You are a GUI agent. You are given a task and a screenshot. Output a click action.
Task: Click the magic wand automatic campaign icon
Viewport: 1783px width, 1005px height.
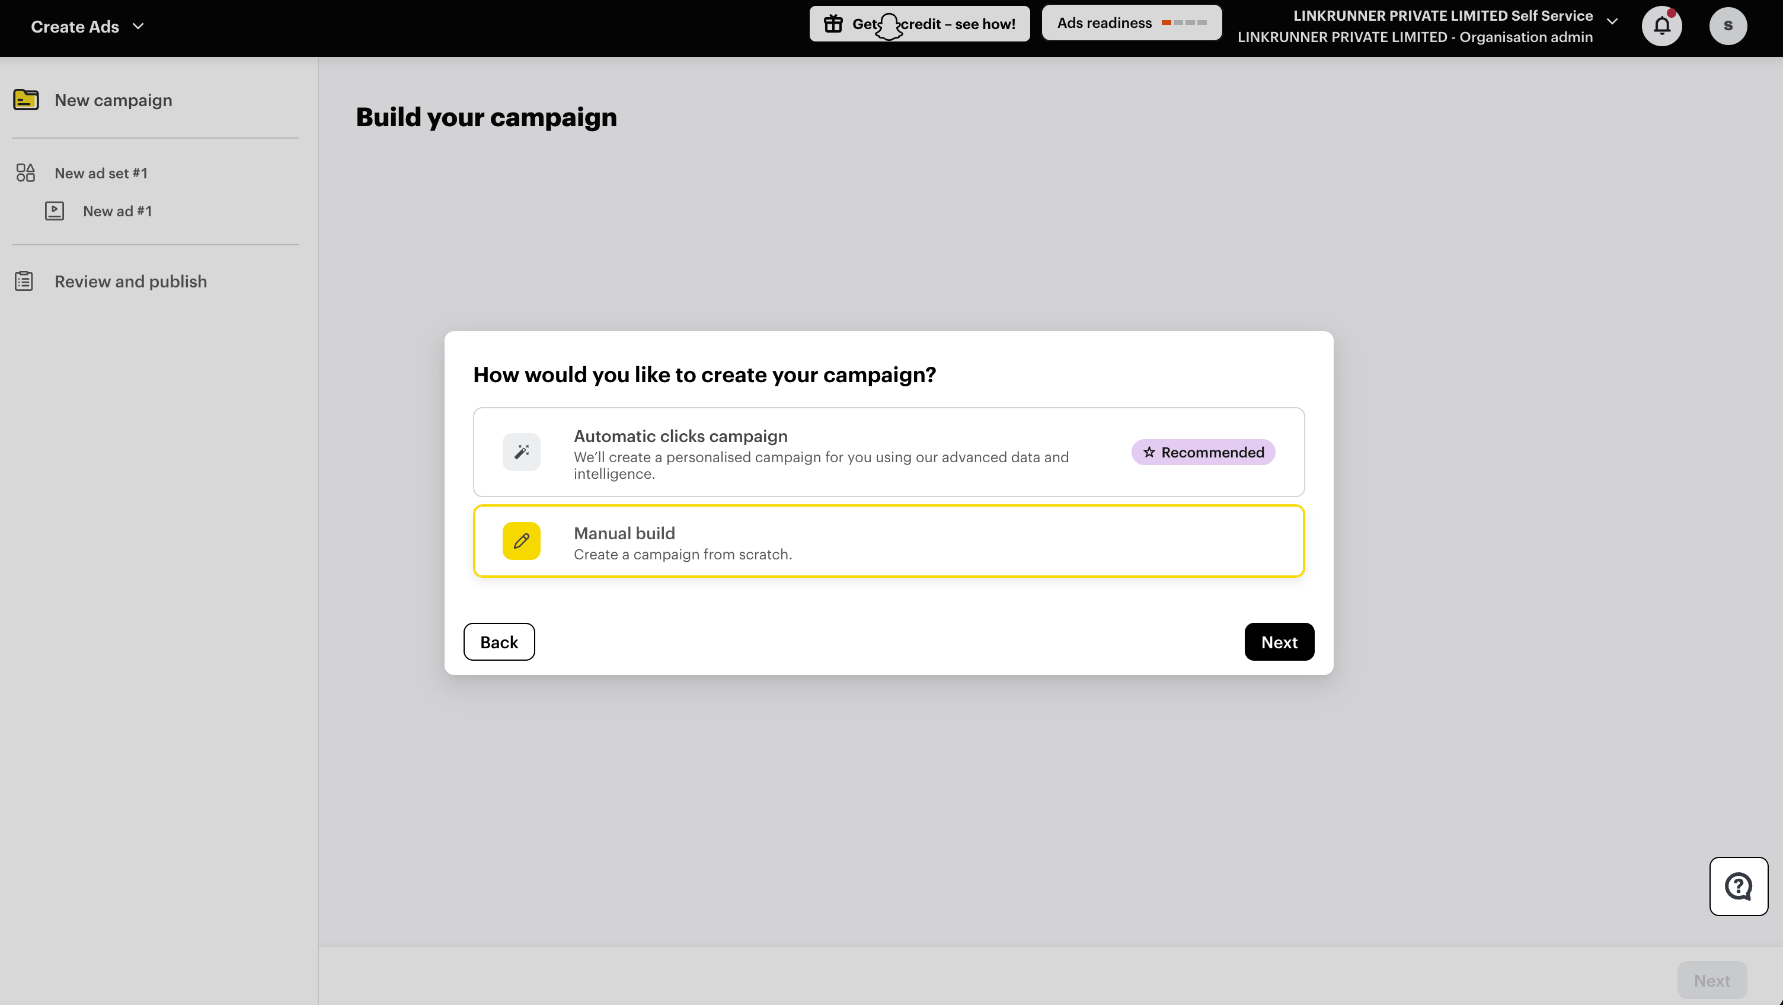click(x=521, y=452)
